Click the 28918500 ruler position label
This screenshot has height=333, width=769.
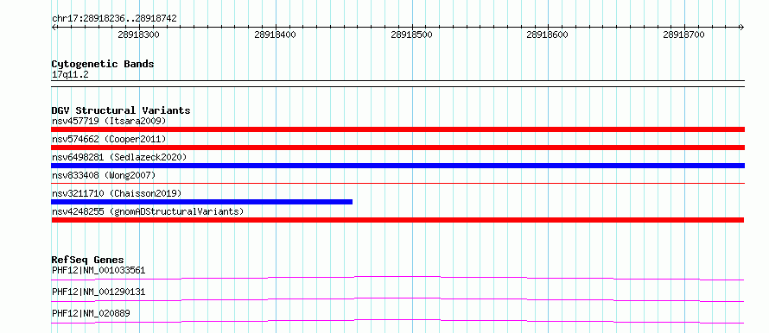tap(411, 35)
